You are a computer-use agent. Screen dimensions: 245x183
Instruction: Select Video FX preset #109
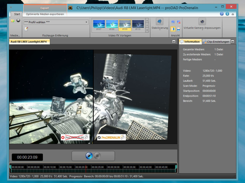pos(125,25)
